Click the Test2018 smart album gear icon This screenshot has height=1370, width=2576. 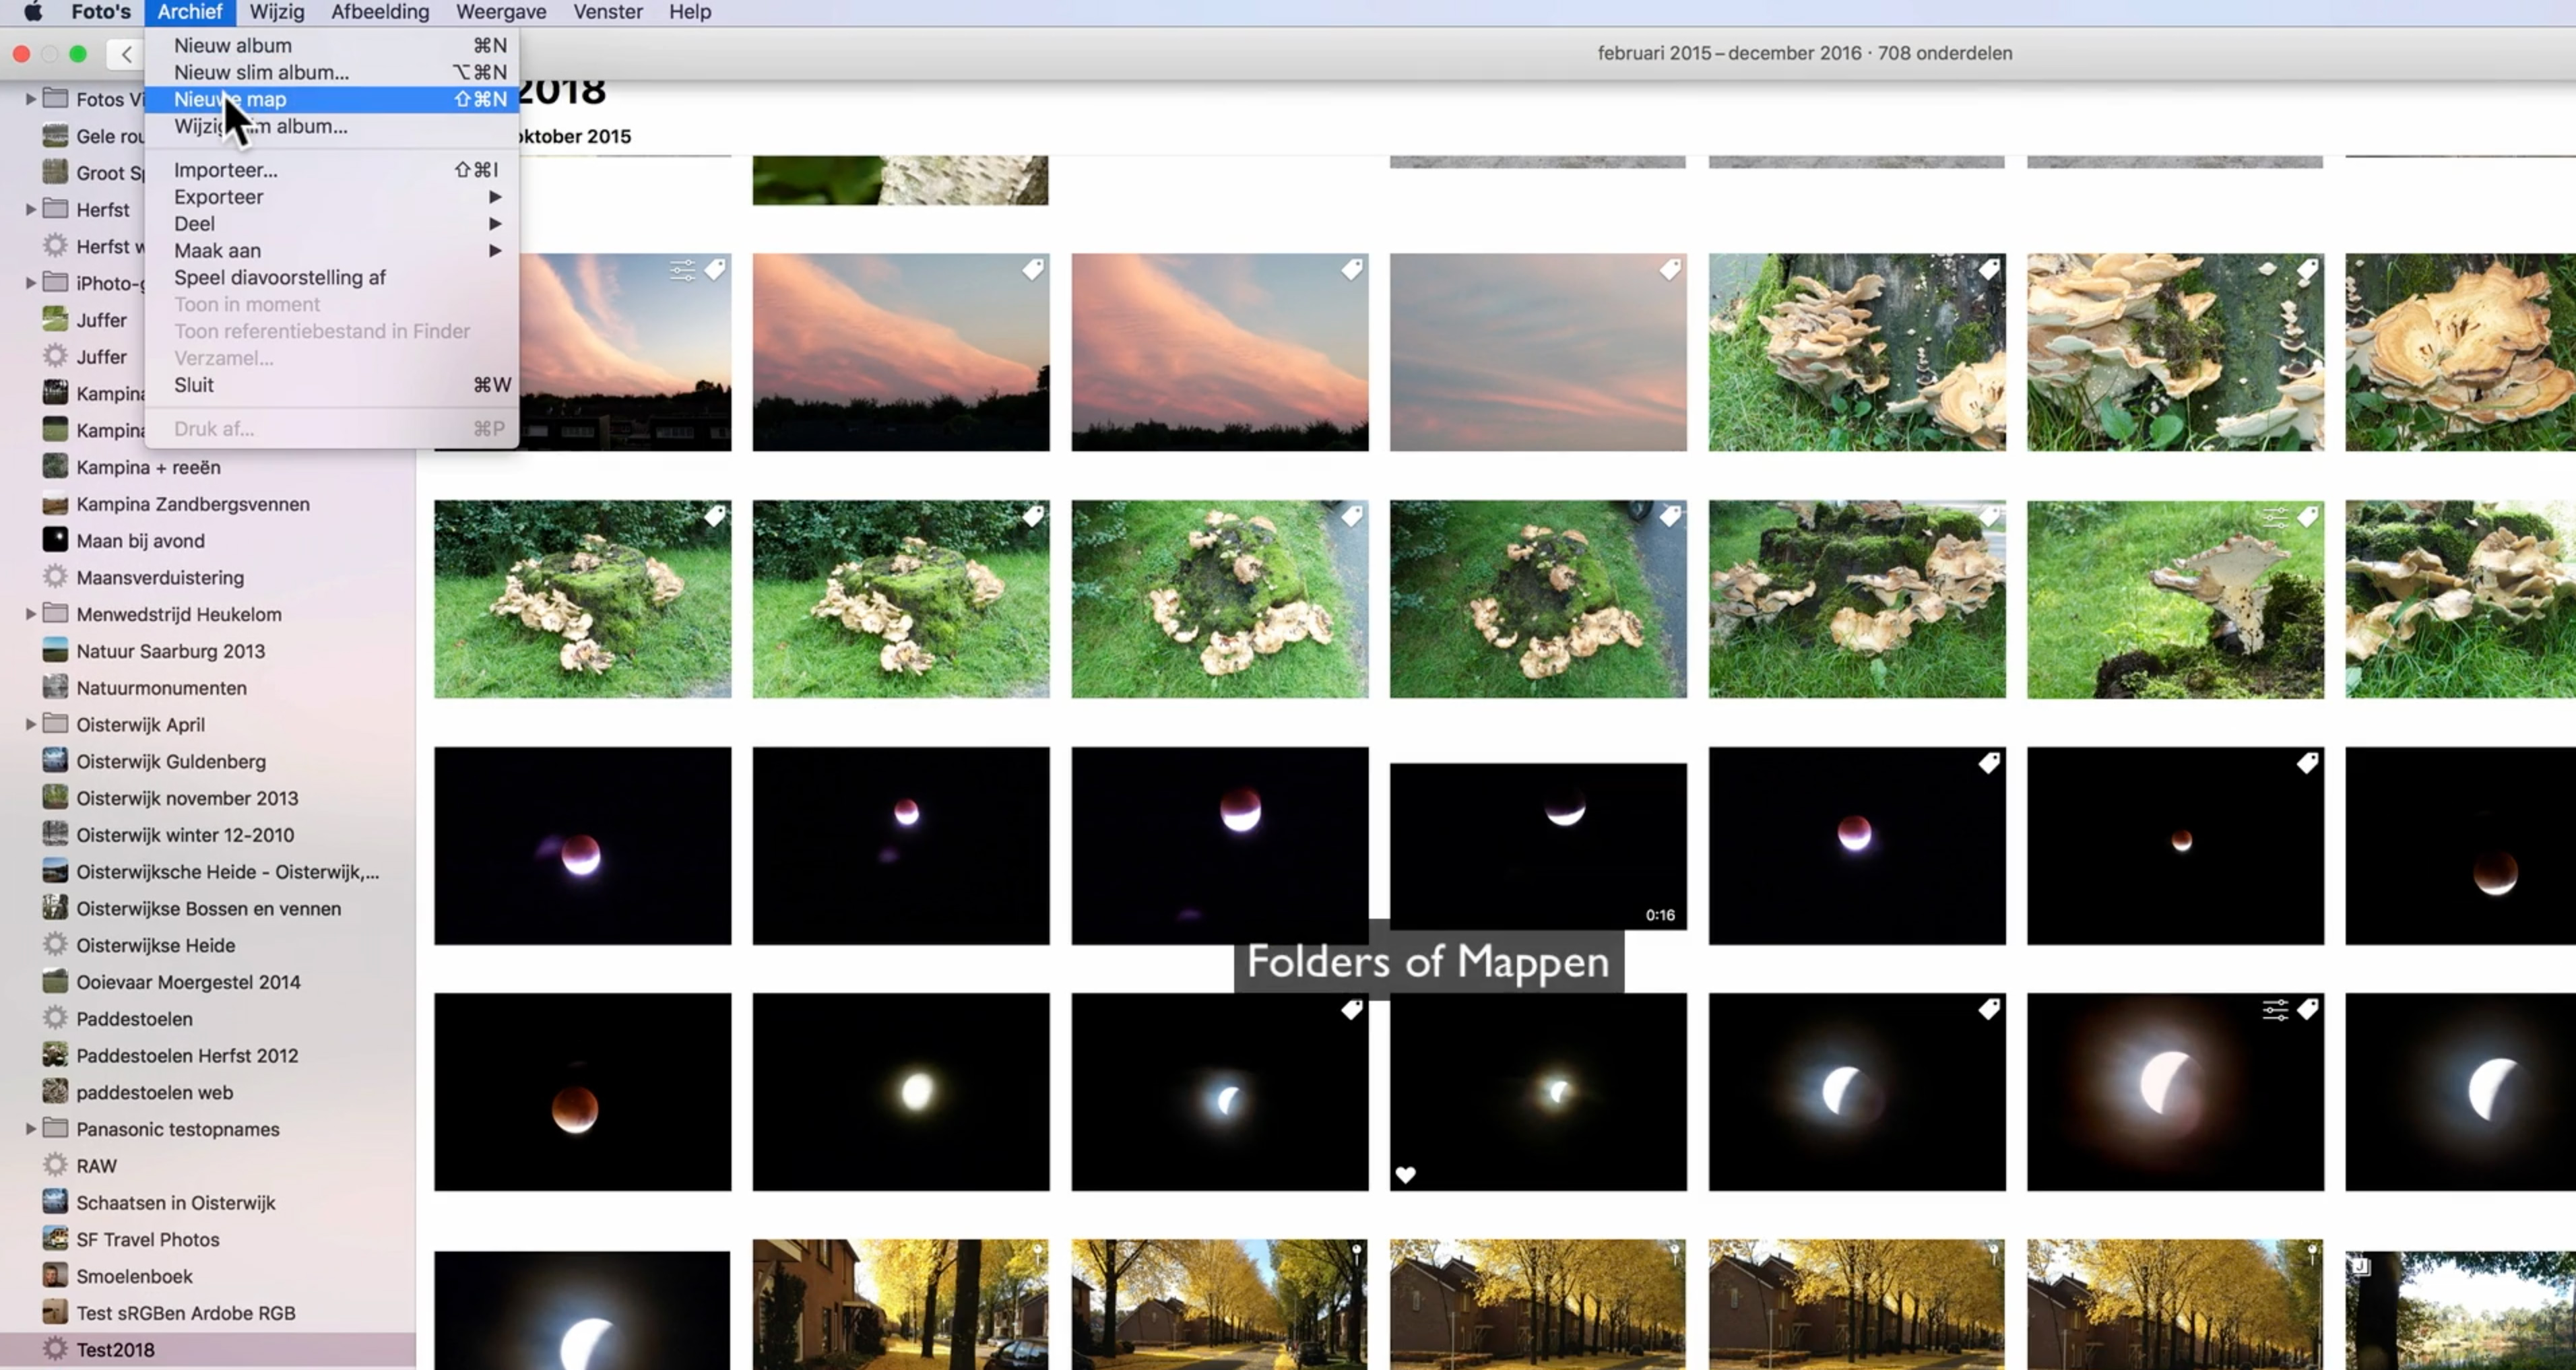click(55, 1349)
